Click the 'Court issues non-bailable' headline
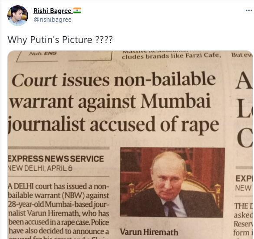This screenshot has height=239, width=254. coord(114,80)
